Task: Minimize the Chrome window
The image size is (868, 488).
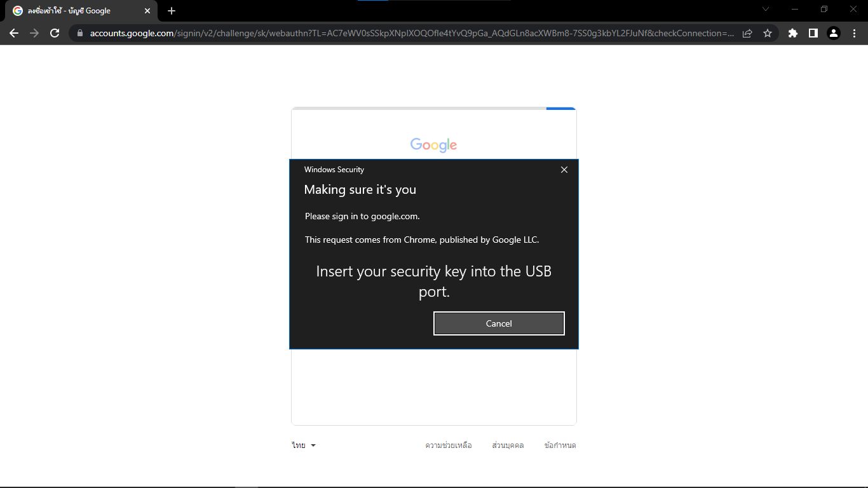Action: (x=795, y=9)
